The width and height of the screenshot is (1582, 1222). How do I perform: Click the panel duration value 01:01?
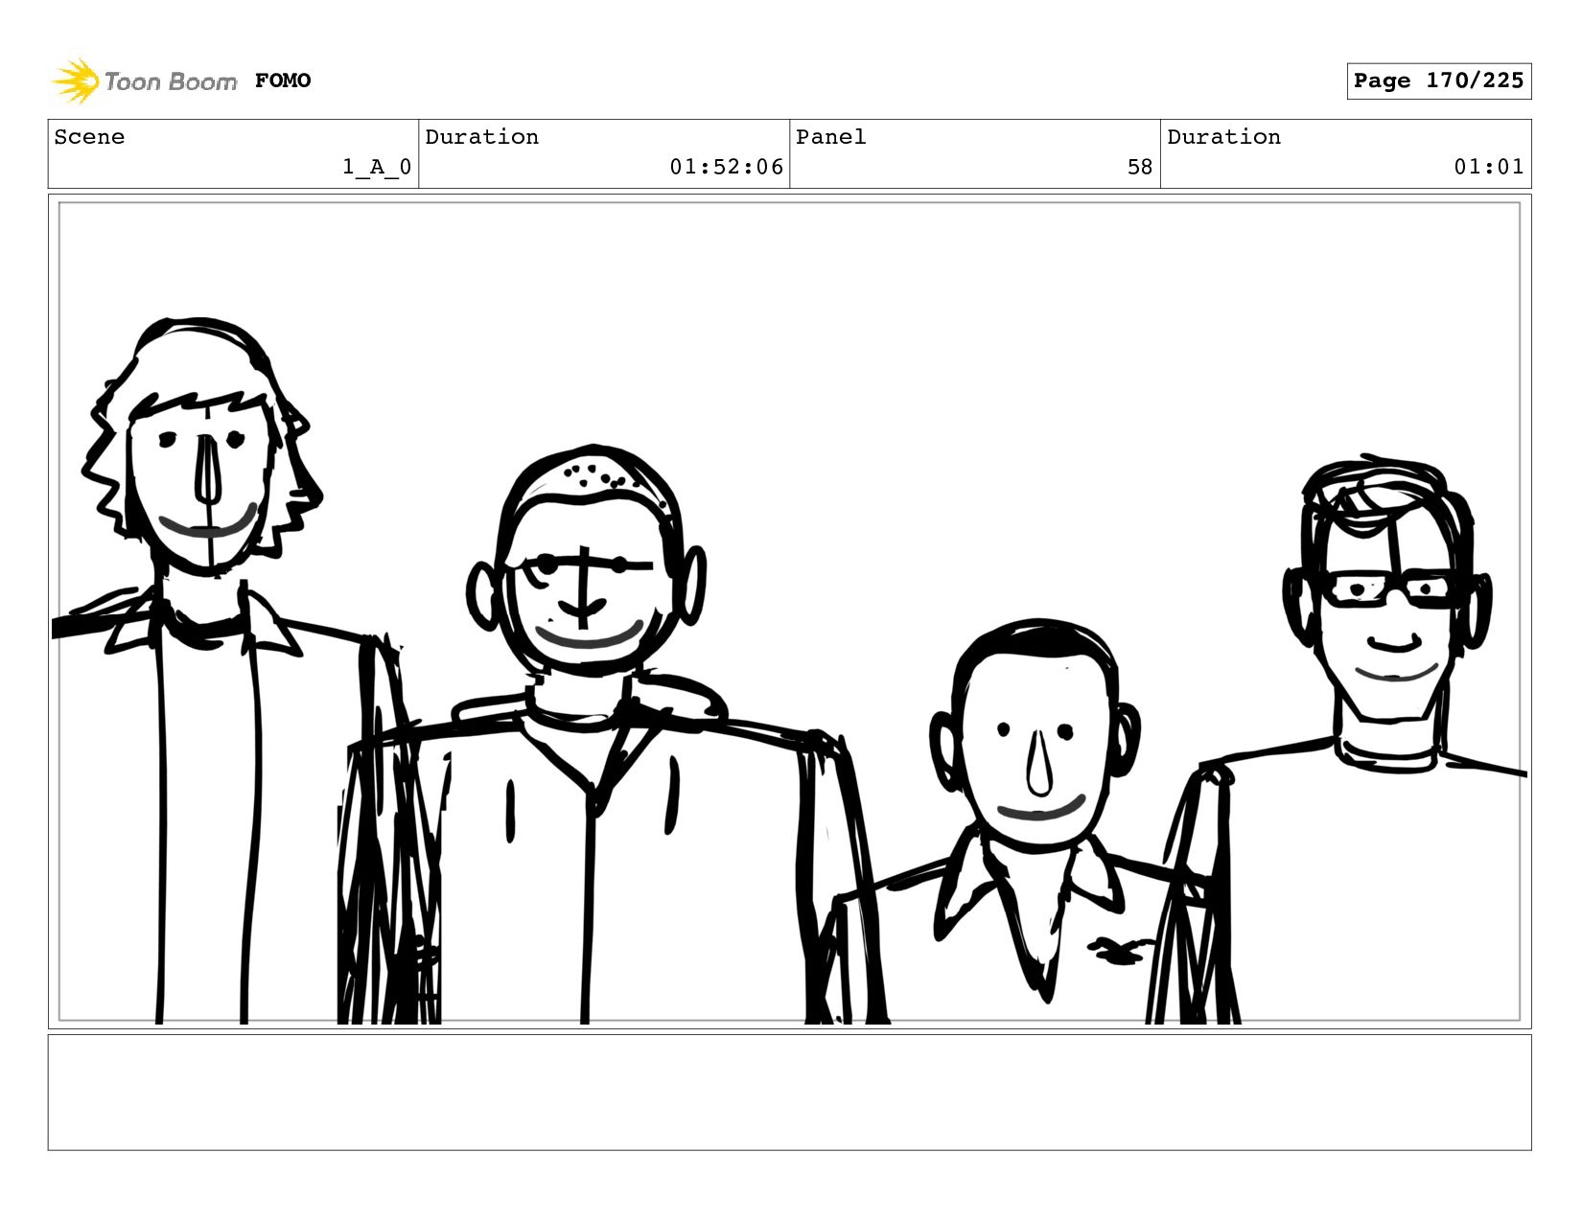(x=1488, y=167)
